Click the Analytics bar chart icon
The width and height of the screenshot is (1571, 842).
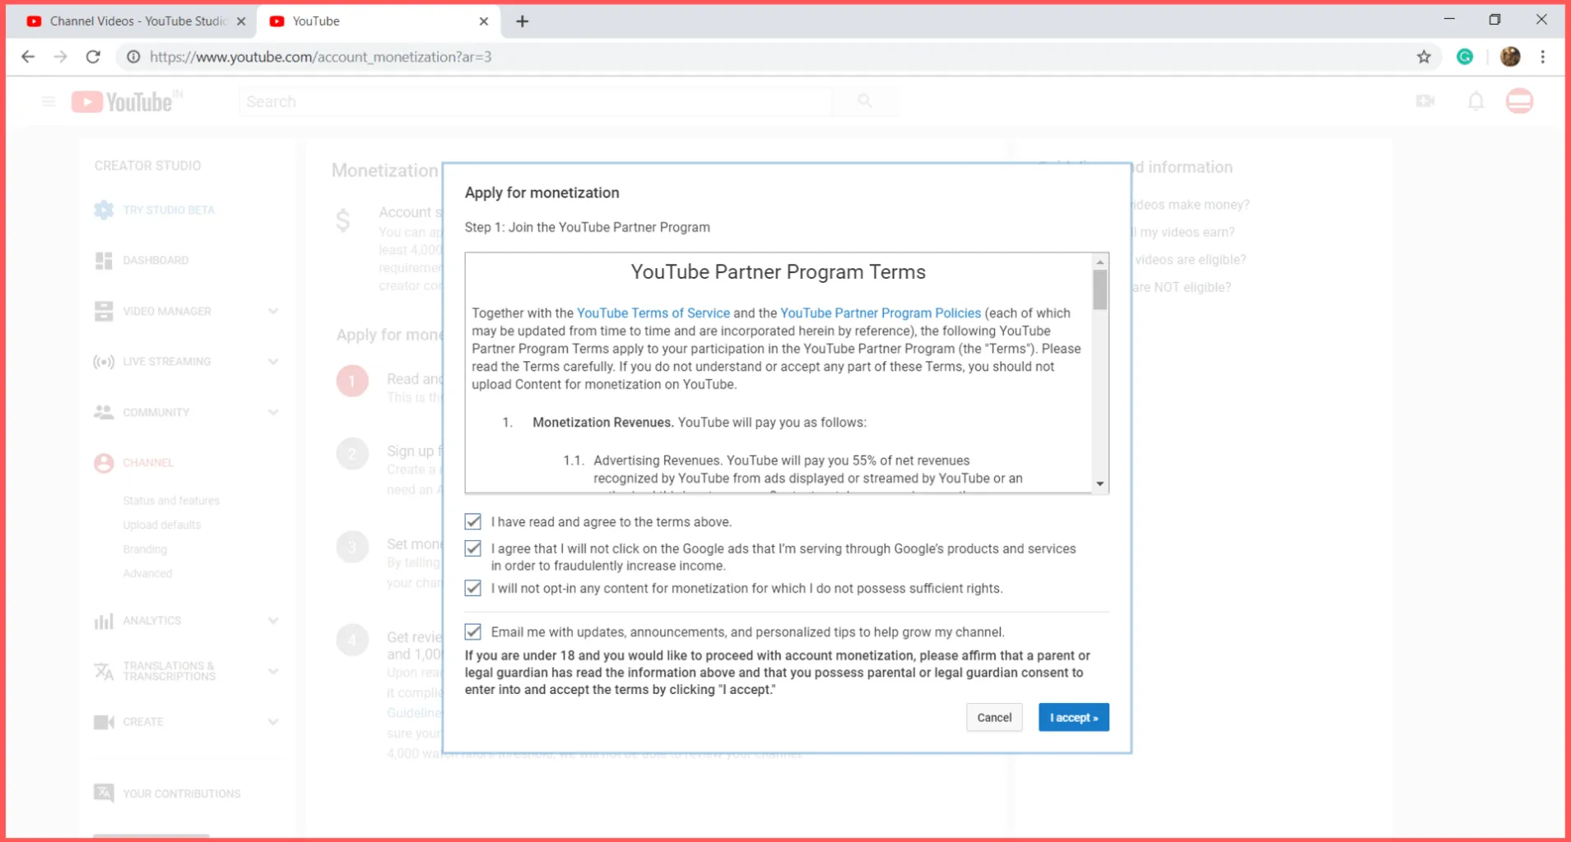coord(104,621)
